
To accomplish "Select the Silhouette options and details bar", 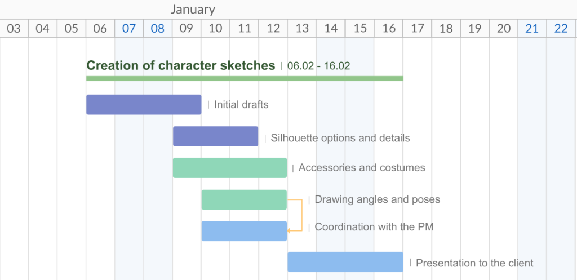I will coord(215,137).
